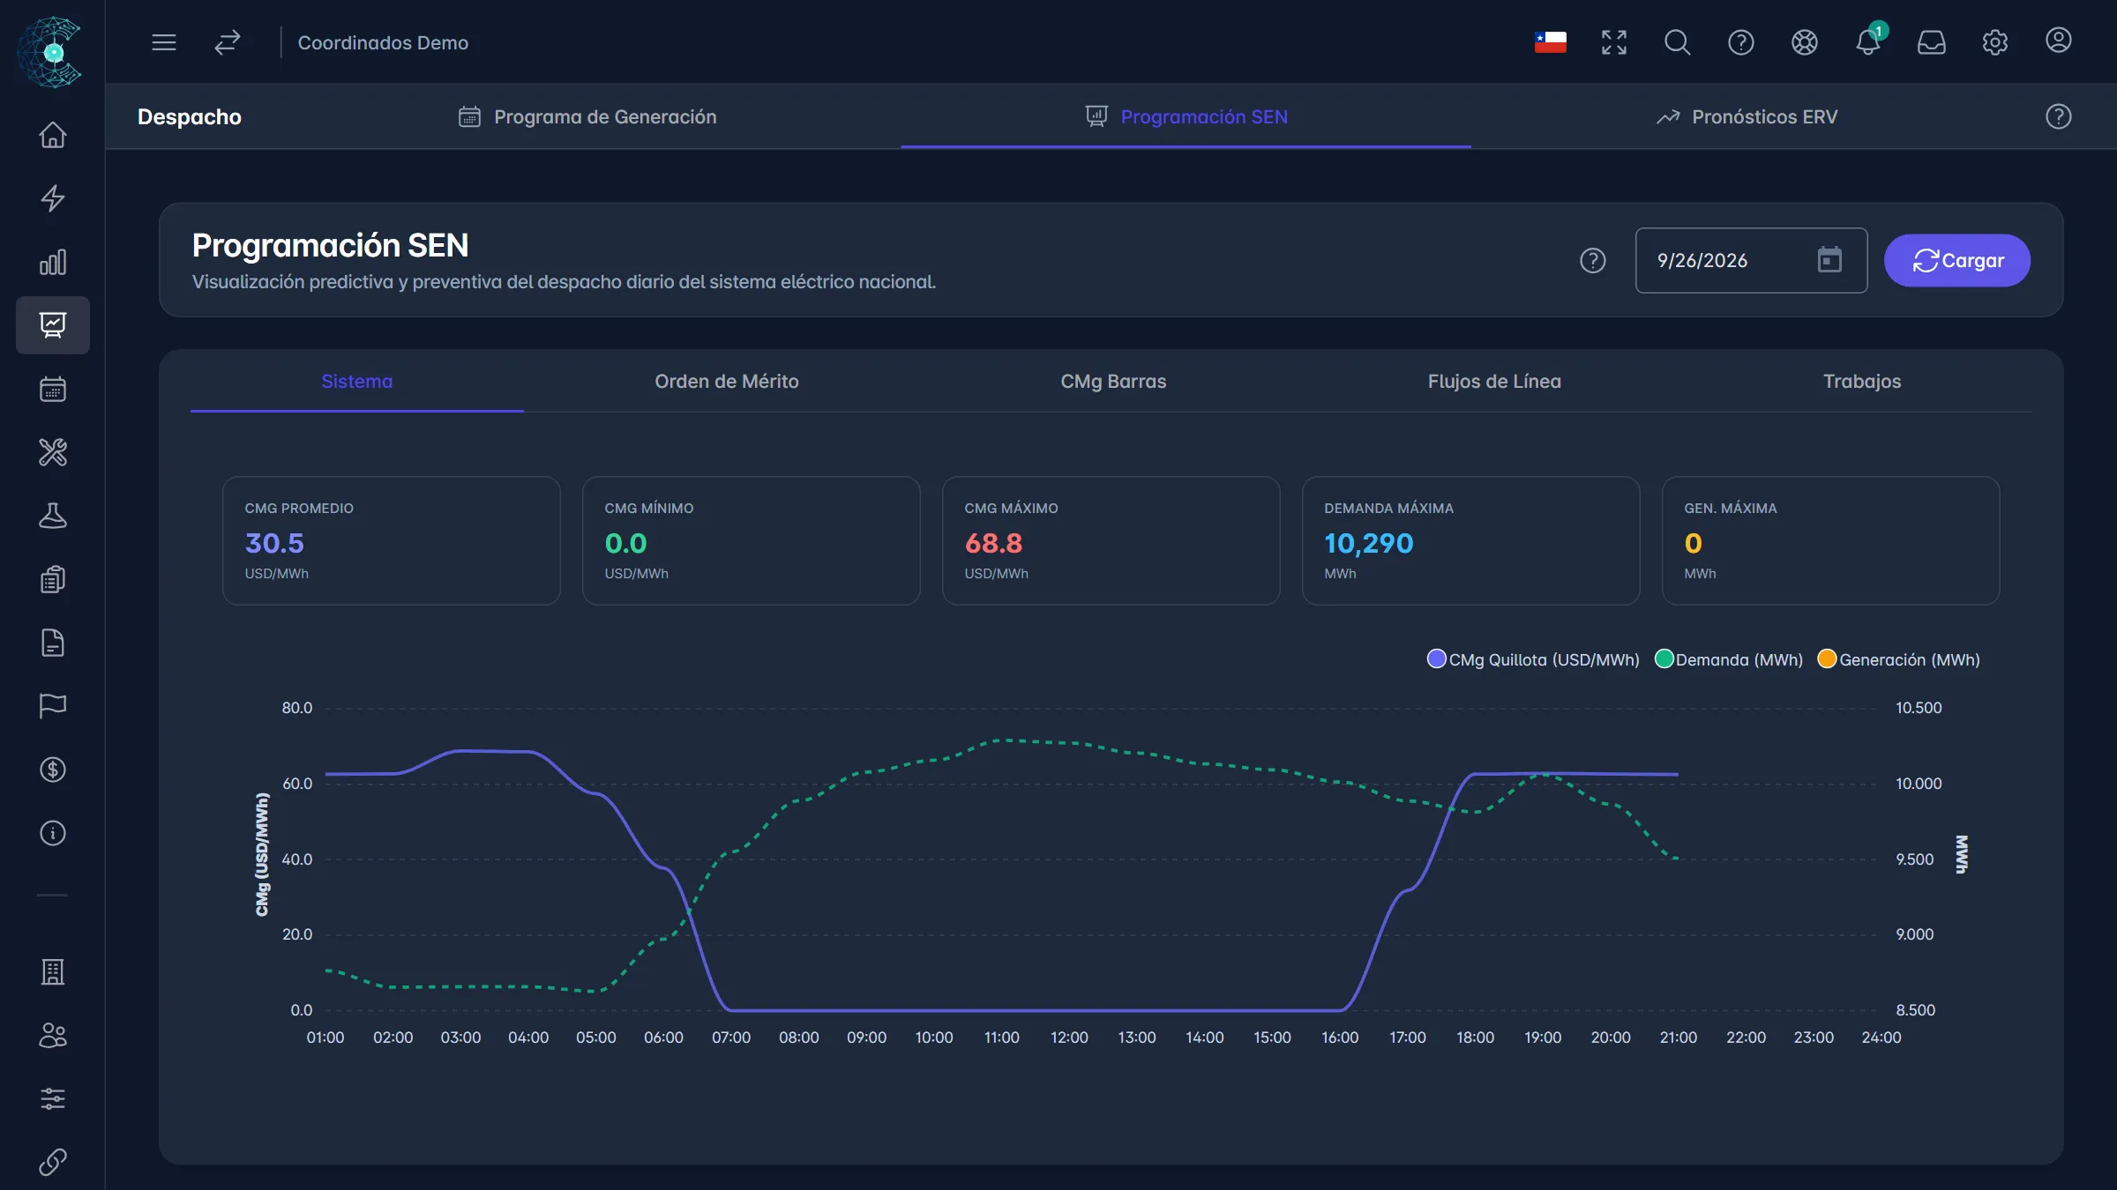Click the Chile flag language selector
Viewport: 2117px width, 1190px height.
1551,42
